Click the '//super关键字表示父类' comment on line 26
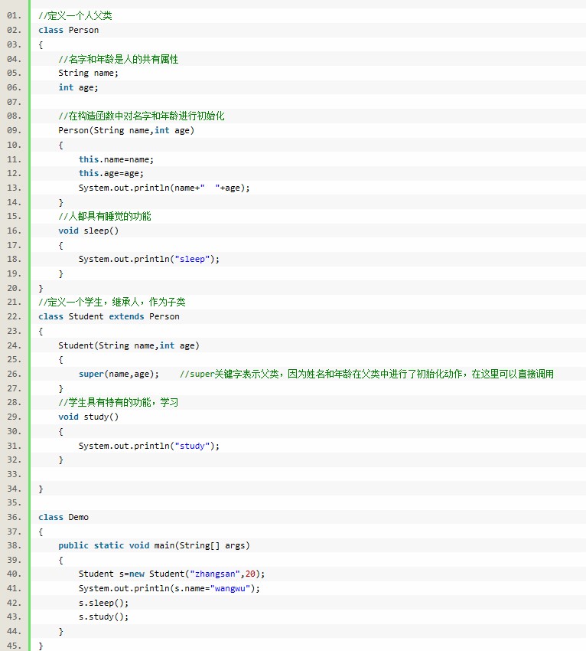The image size is (586, 651). pyautogui.click(x=366, y=374)
